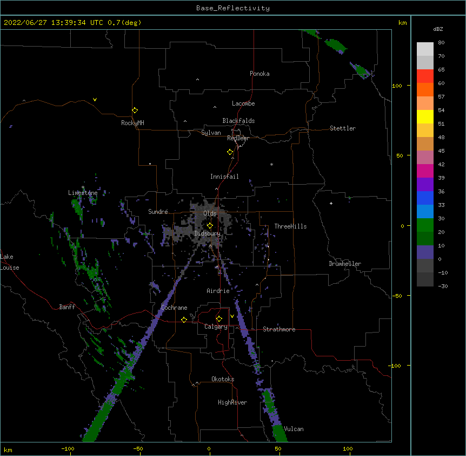Viewport: 466px width, 456px height.
Task: Click the white asterisk marker east of Innisfail
Action: [x=271, y=164]
